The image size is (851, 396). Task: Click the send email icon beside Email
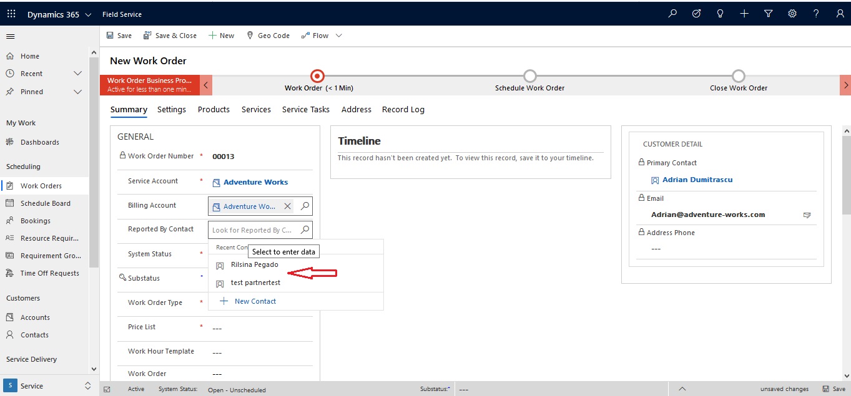coord(807,215)
